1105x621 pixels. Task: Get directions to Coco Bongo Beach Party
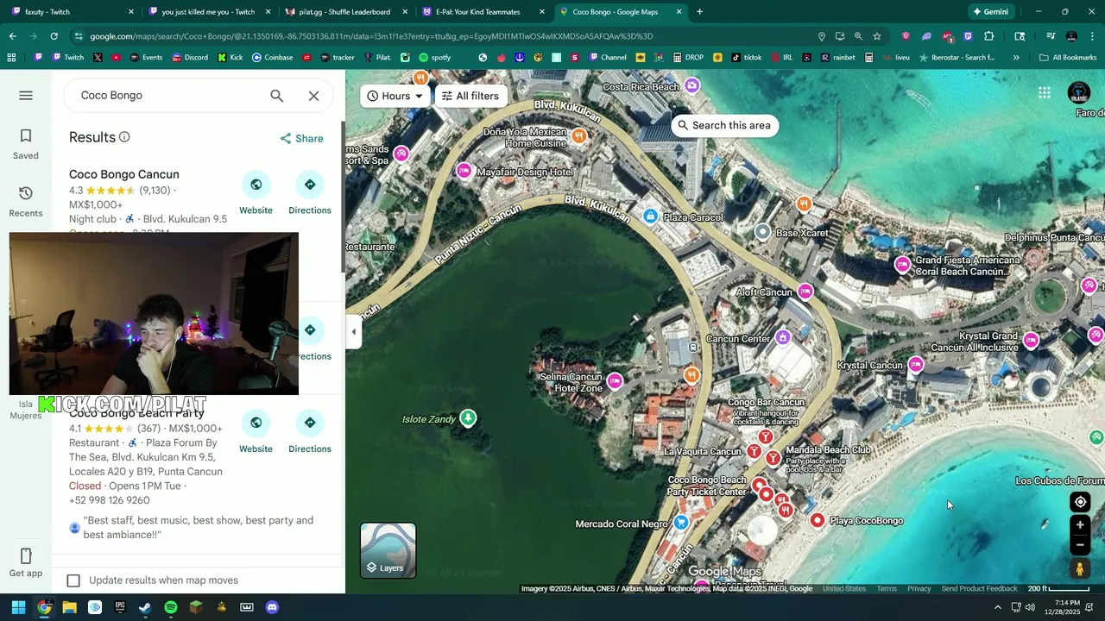(310, 431)
